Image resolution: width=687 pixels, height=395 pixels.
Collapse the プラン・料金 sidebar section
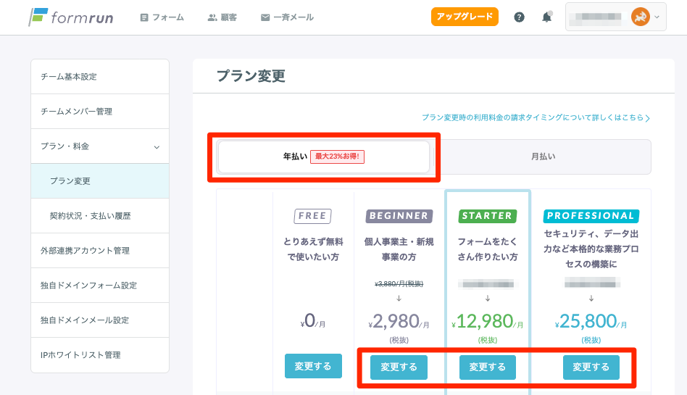coord(157,146)
